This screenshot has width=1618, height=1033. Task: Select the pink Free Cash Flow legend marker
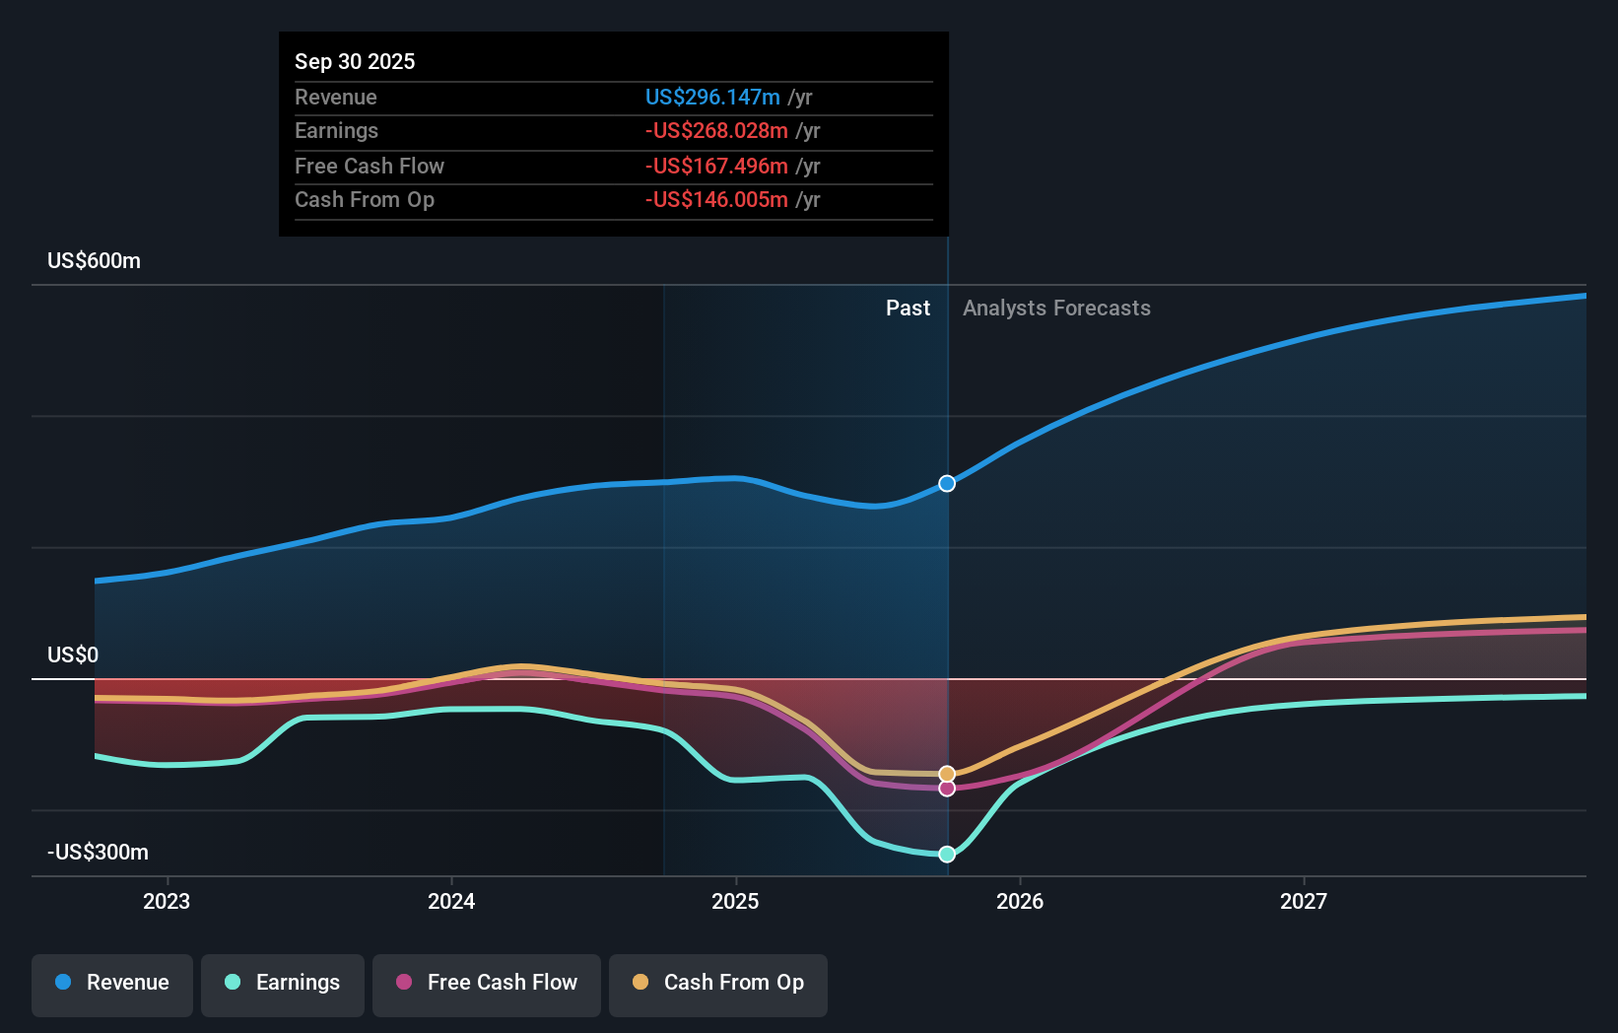tap(403, 983)
